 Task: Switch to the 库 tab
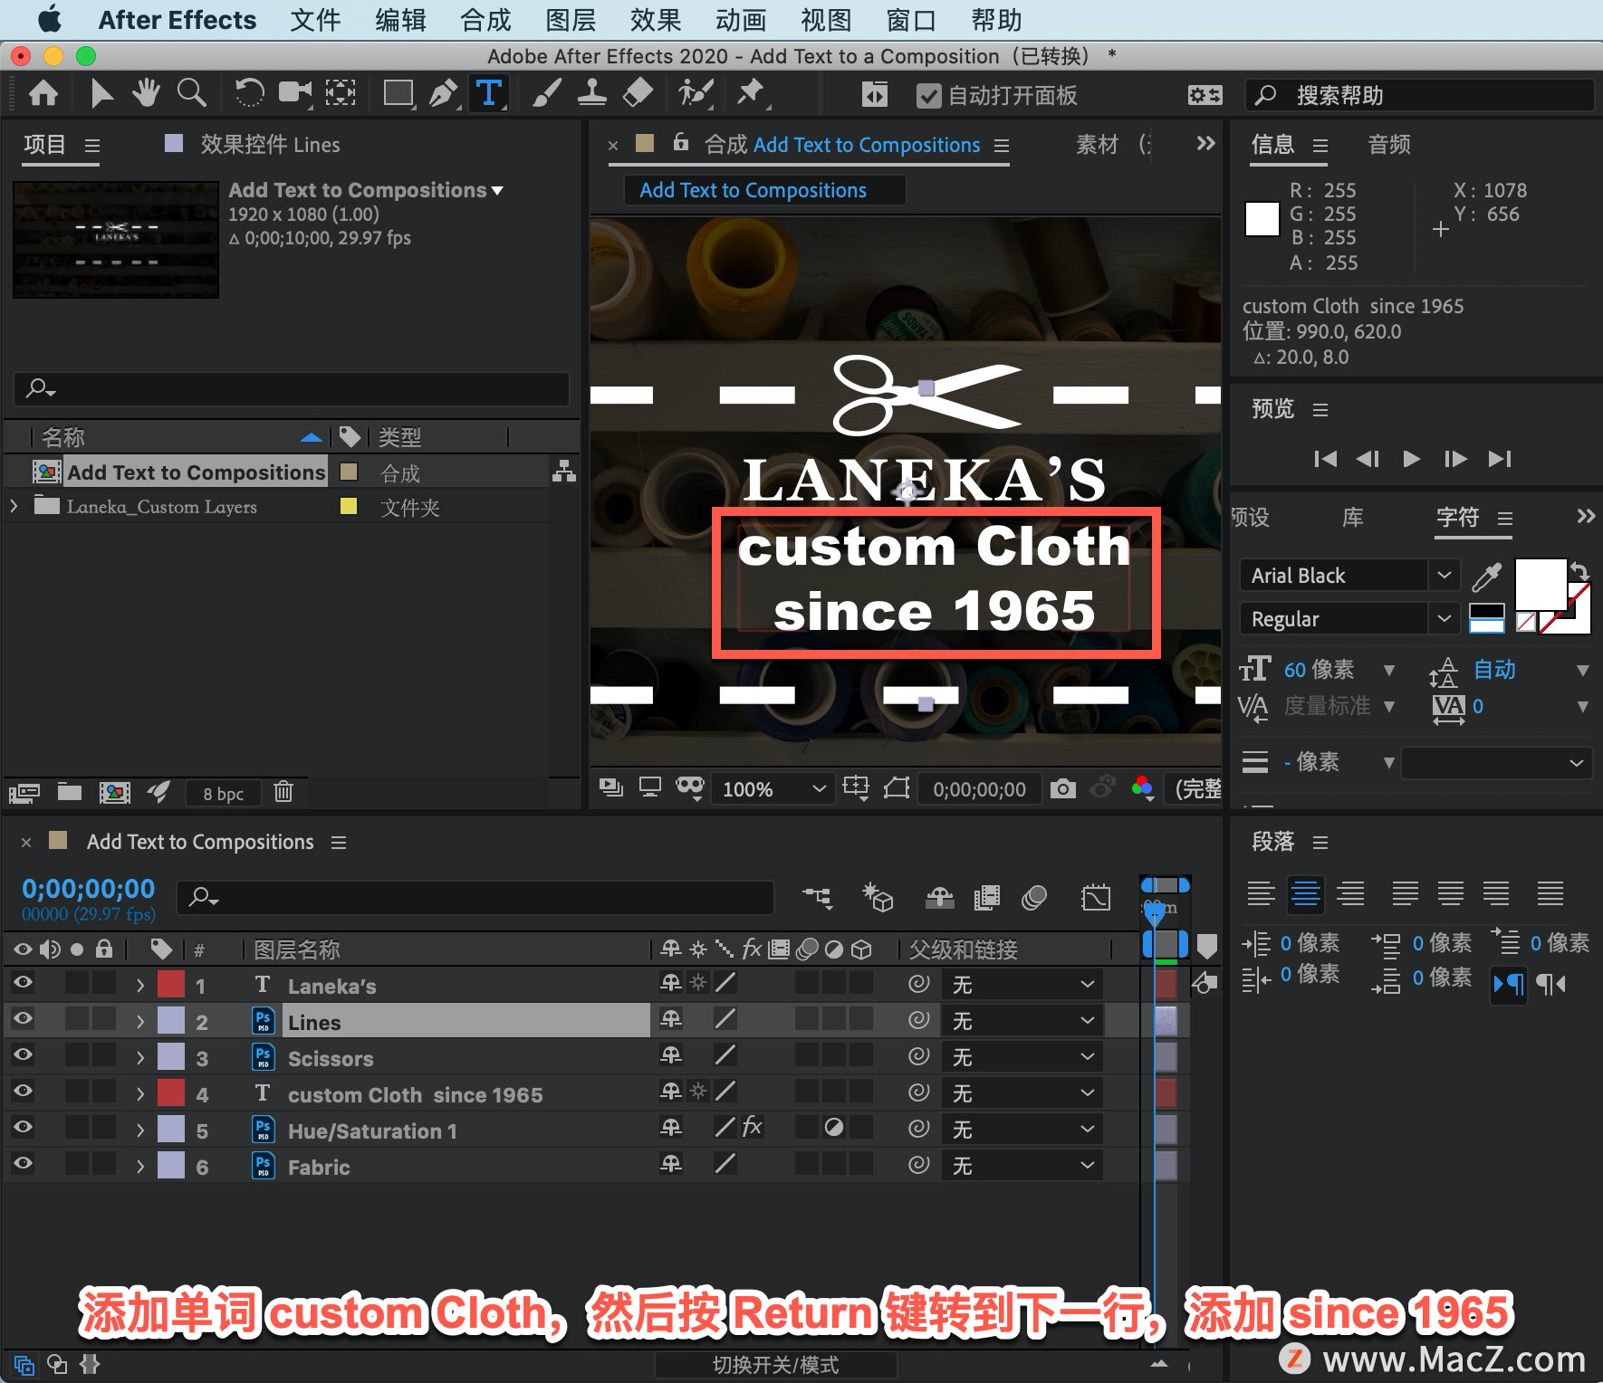coord(1352,518)
